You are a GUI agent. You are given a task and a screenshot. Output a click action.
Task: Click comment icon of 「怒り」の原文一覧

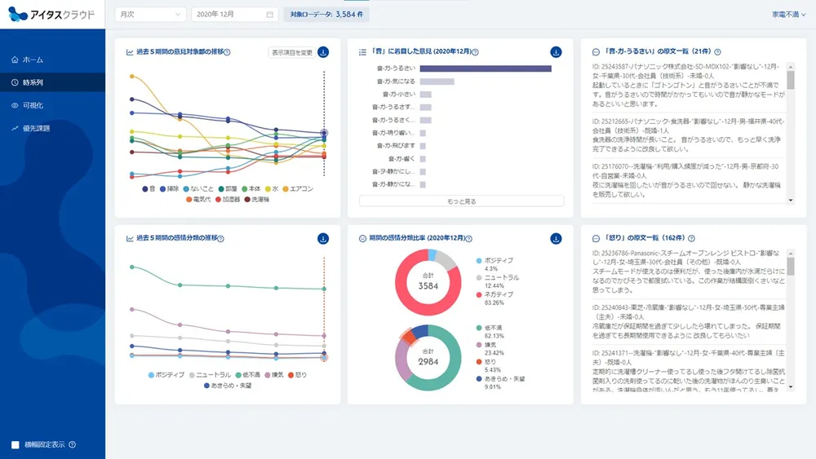[596, 238]
